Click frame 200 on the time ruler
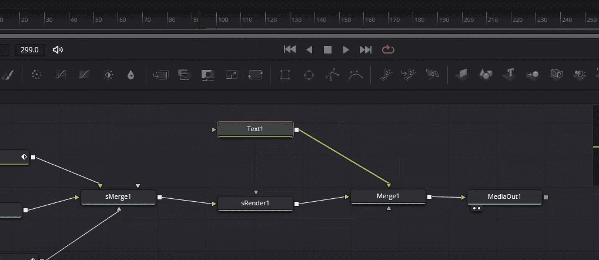The height and width of the screenshot is (260, 599). 468,20
